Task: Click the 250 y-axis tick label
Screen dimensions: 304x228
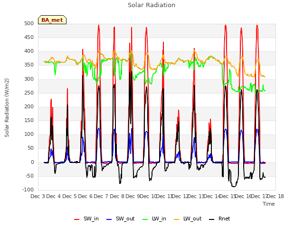Action: click(29, 93)
